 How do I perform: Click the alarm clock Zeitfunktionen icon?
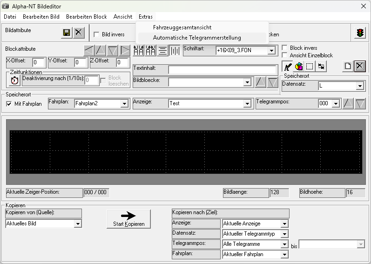click(14, 81)
